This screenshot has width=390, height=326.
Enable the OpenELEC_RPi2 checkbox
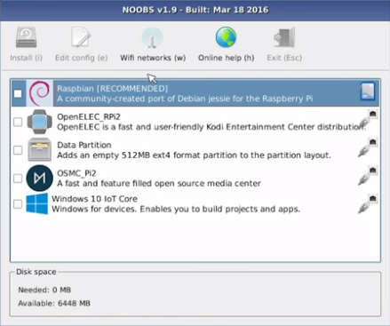tap(18, 122)
